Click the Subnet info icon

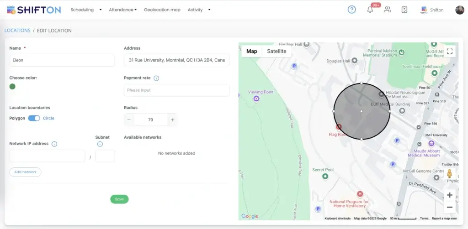pyautogui.click(x=100, y=144)
